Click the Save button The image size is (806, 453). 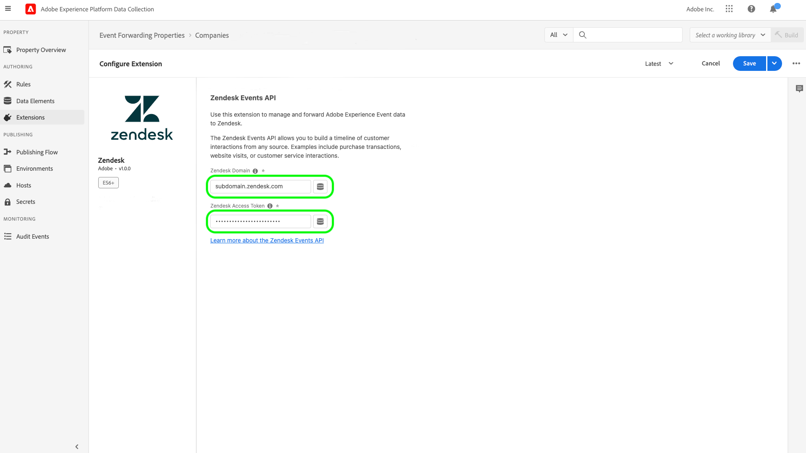point(749,63)
